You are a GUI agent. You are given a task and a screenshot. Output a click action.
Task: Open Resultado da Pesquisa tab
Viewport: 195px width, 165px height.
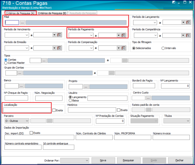[83, 13]
